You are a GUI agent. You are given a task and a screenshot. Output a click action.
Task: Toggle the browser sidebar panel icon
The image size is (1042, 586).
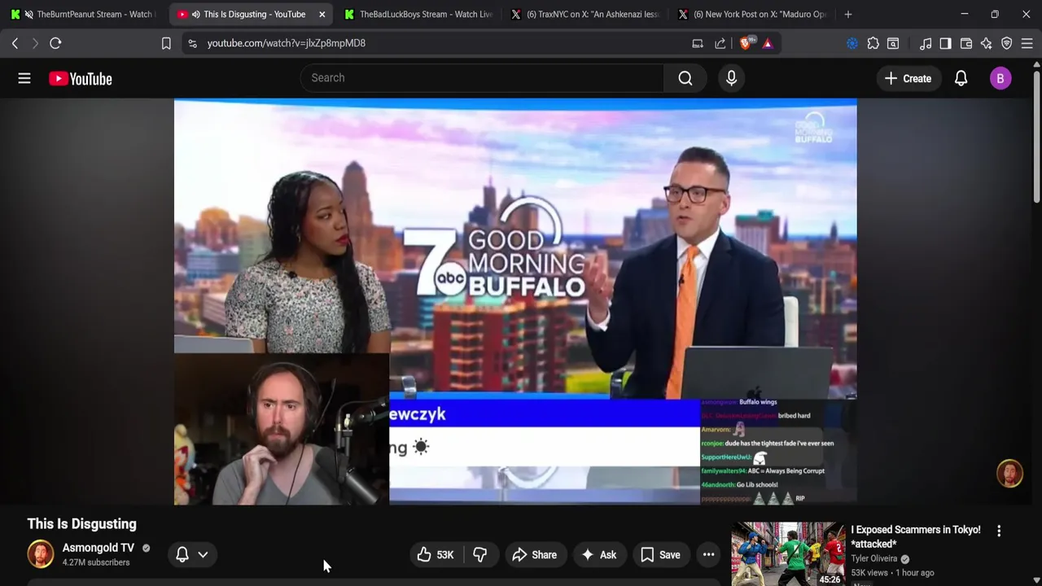coord(945,43)
